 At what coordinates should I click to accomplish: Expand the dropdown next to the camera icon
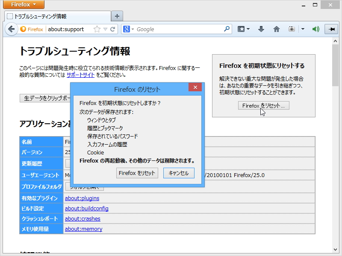pyautogui.click(x=302, y=29)
